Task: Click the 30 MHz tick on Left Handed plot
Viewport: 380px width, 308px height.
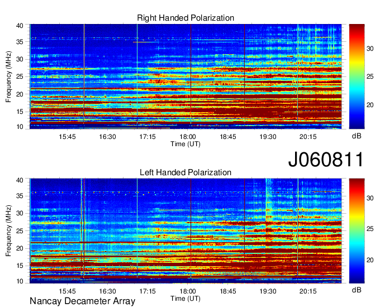Action: click(20, 213)
